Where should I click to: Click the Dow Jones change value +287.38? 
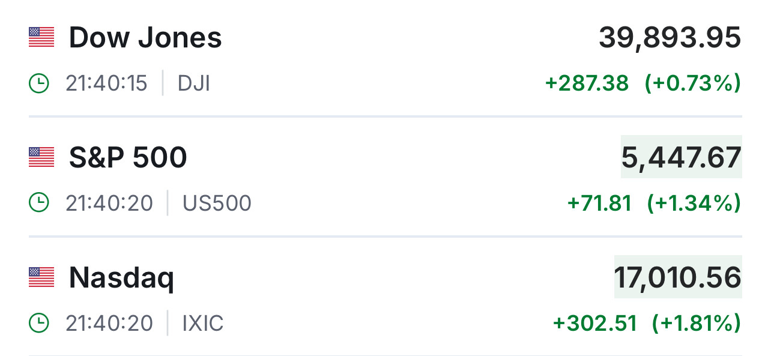point(587,83)
